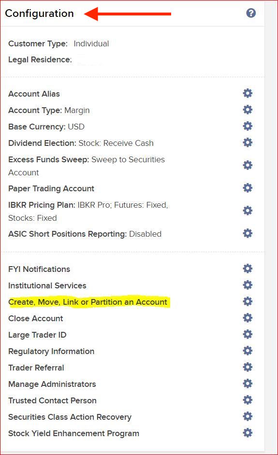
Task: Open the Configuration help question mark icon
Action: click(251, 13)
